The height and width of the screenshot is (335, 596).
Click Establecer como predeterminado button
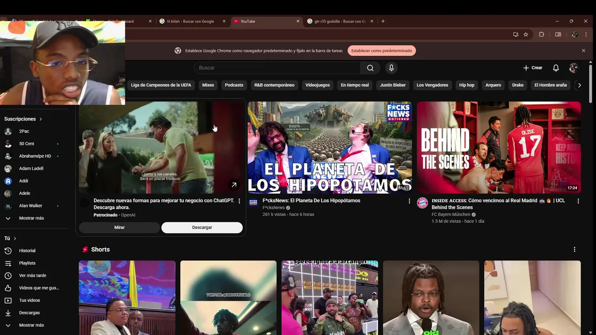tap(381, 51)
